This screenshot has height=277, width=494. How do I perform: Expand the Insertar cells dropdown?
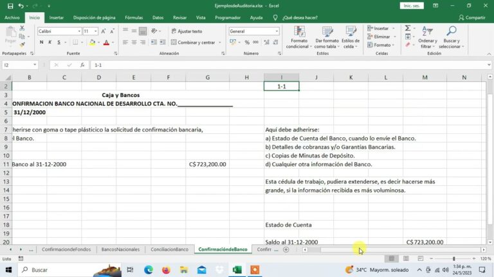pyautogui.click(x=394, y=28)
